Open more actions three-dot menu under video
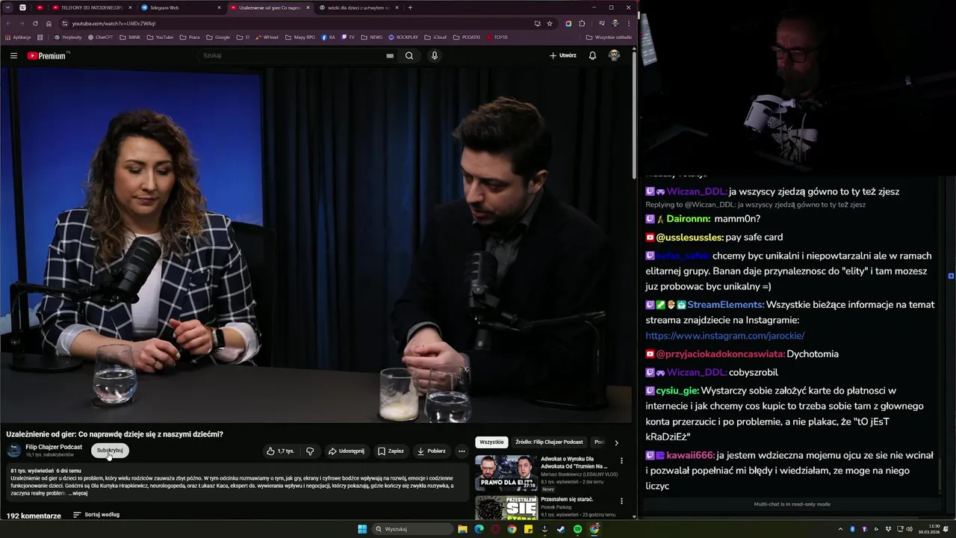The width and height of the screenshot is (956, 538). click(x=462, y=451)
